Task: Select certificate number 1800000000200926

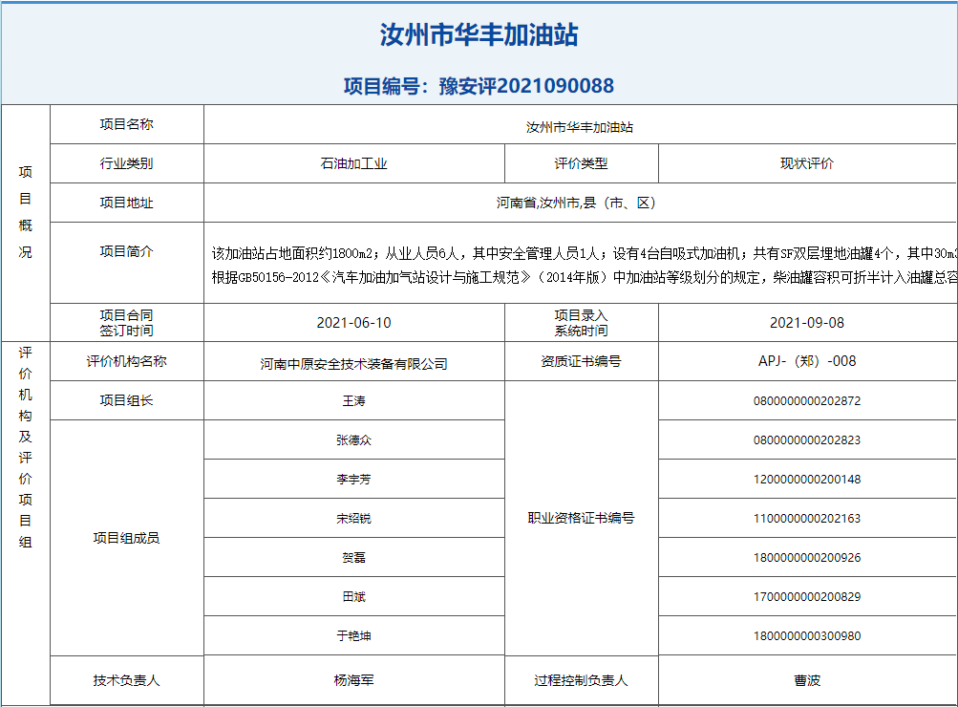Action: 806,557
